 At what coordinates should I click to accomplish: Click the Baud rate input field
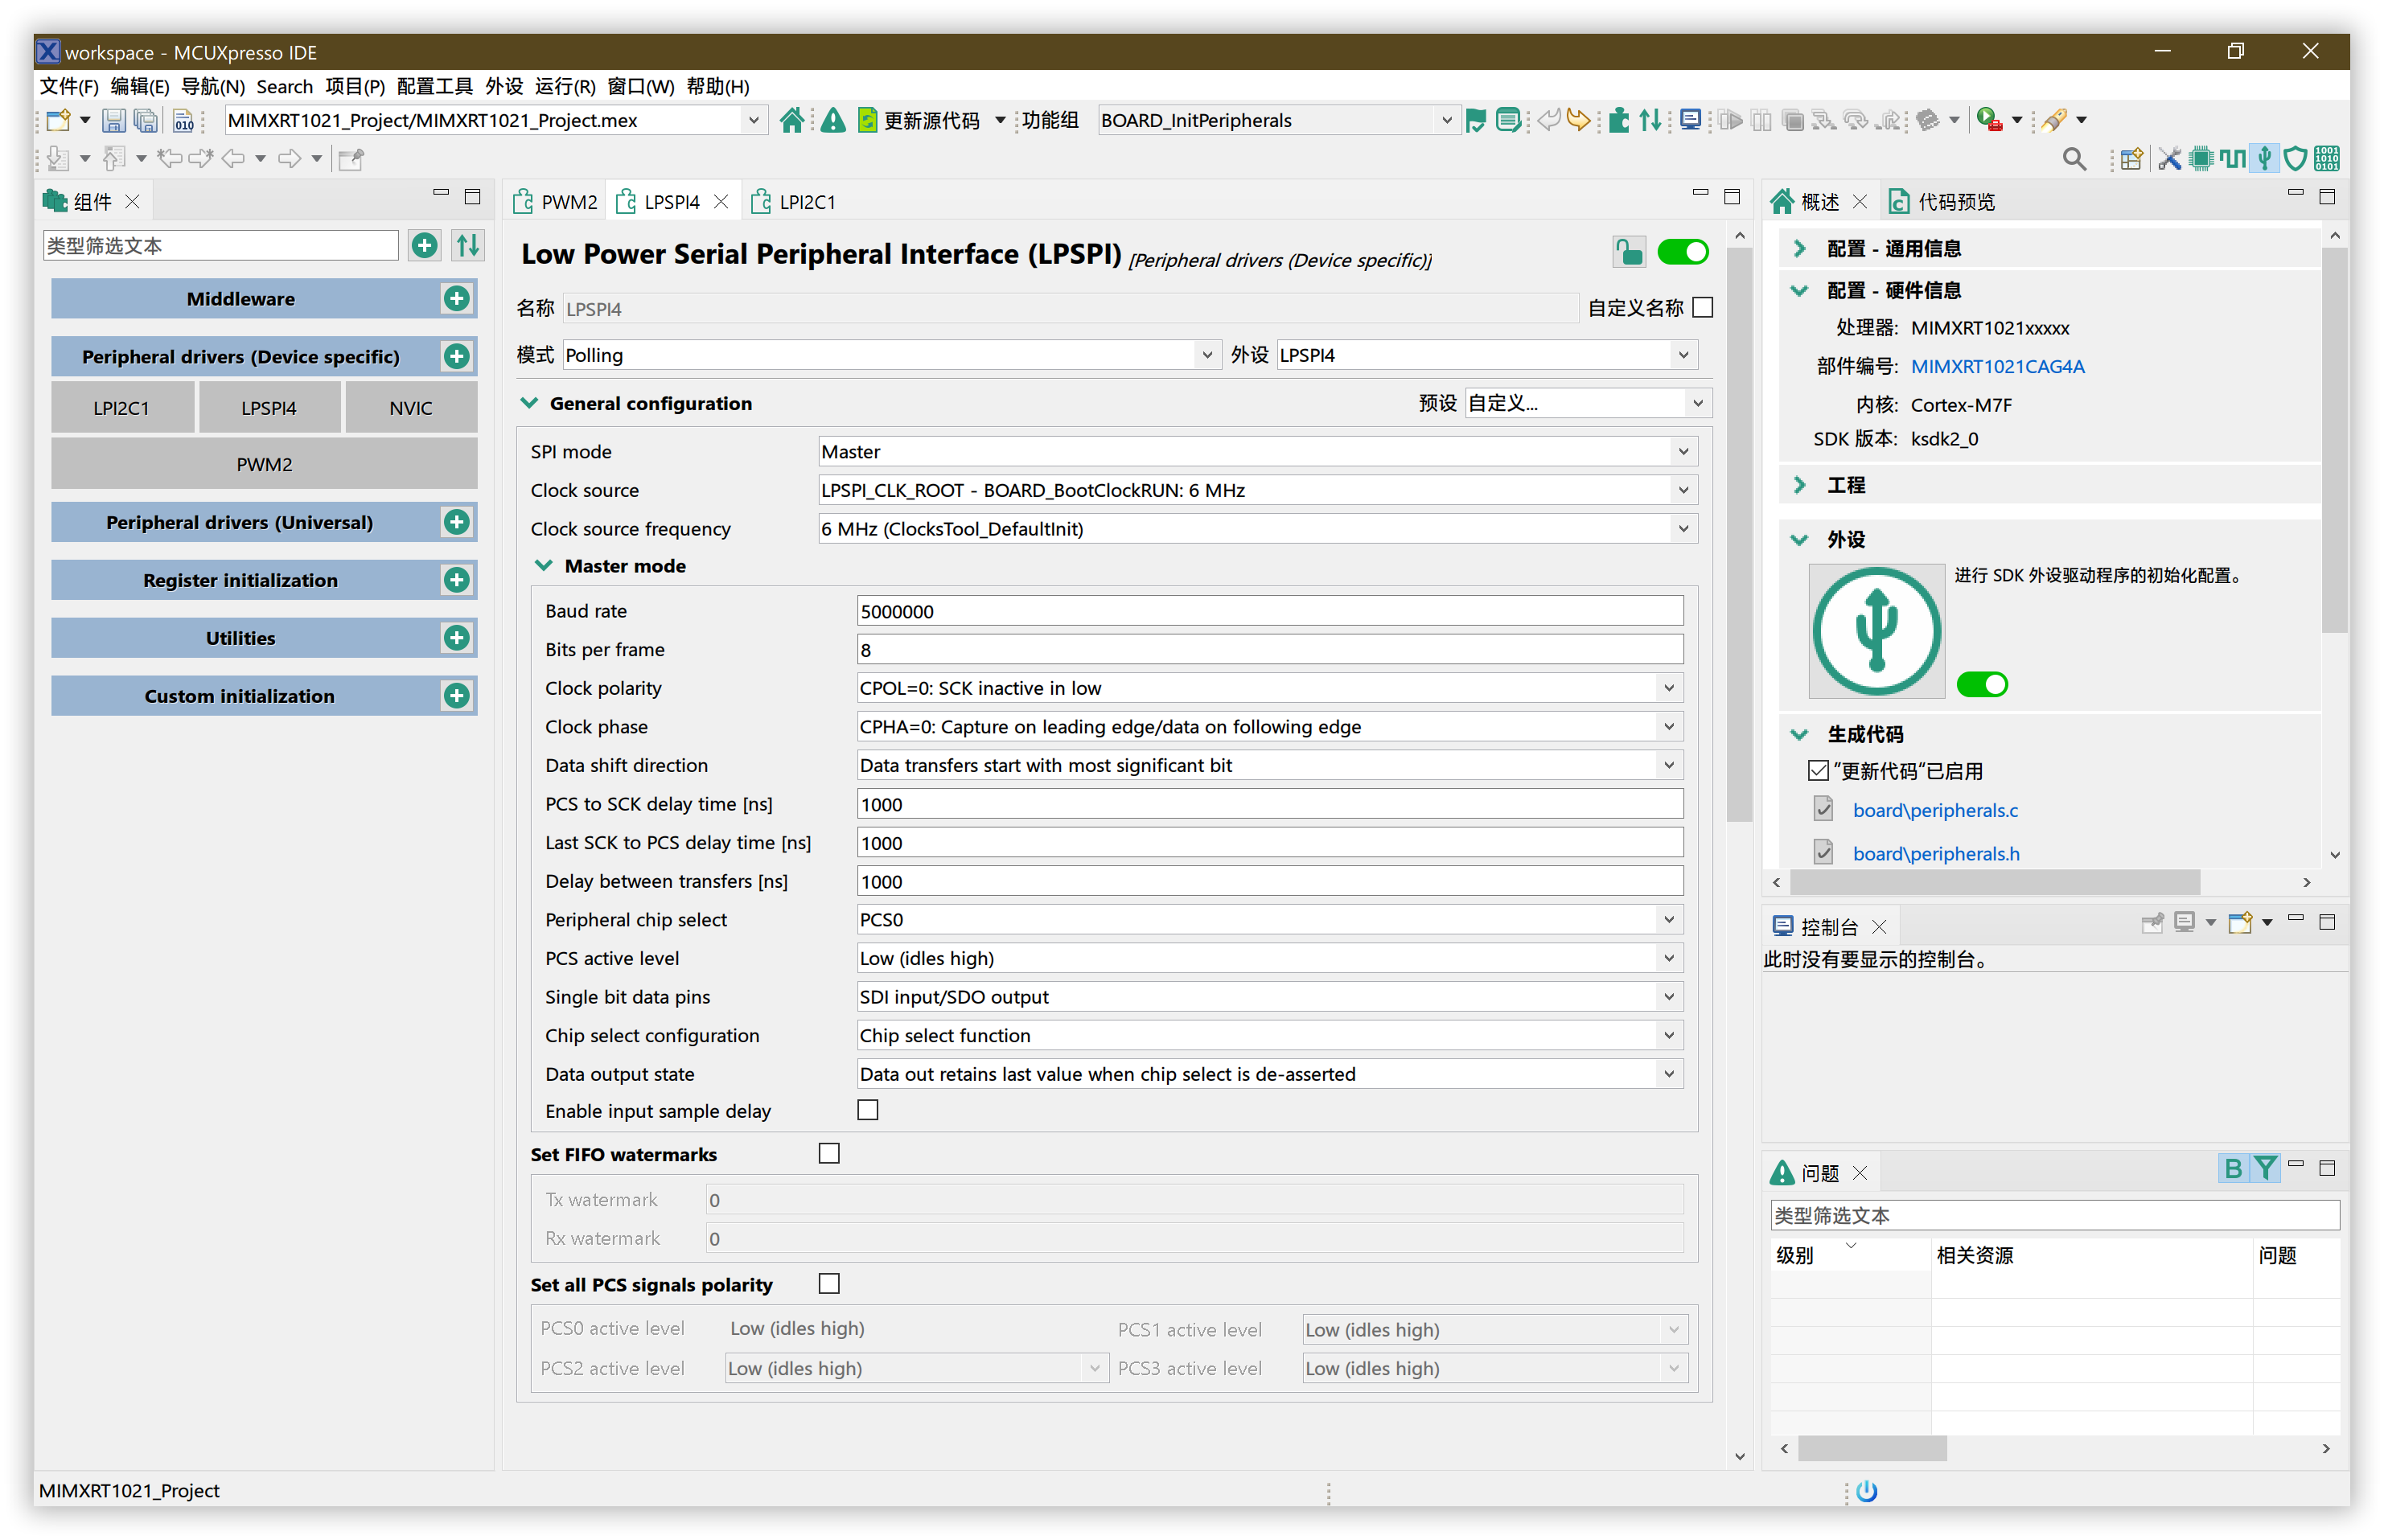tap(1269, 611)
